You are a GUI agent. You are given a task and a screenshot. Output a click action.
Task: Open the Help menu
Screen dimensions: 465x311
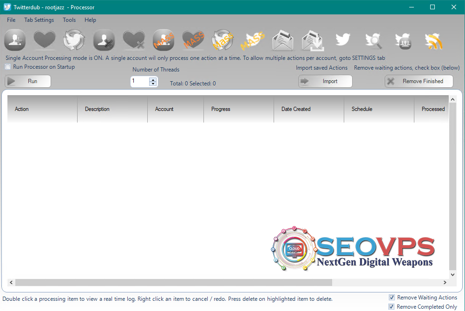pos(90,20)
